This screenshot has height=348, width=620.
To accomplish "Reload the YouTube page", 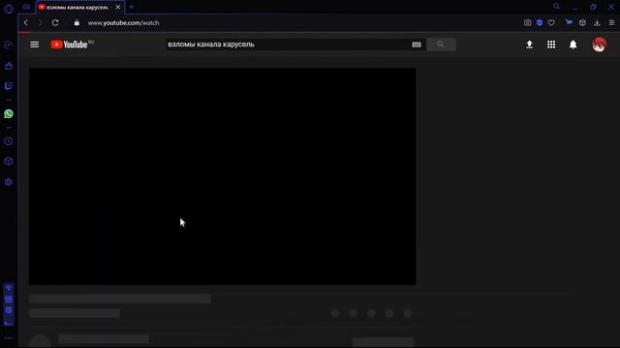I will 55,23.
